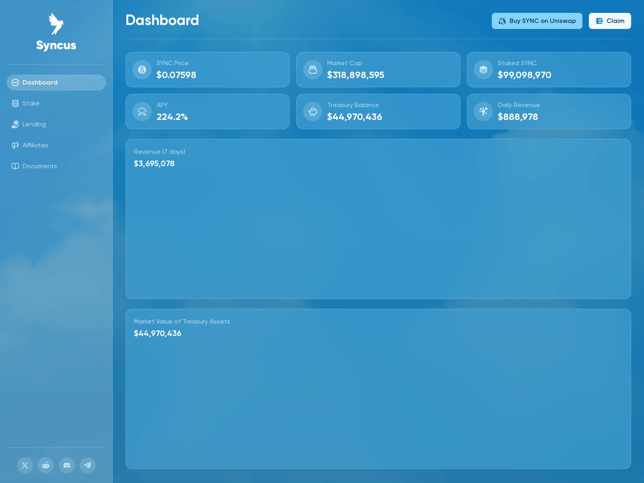Click Market Value of Treasury Assets label

pos(182,322)
